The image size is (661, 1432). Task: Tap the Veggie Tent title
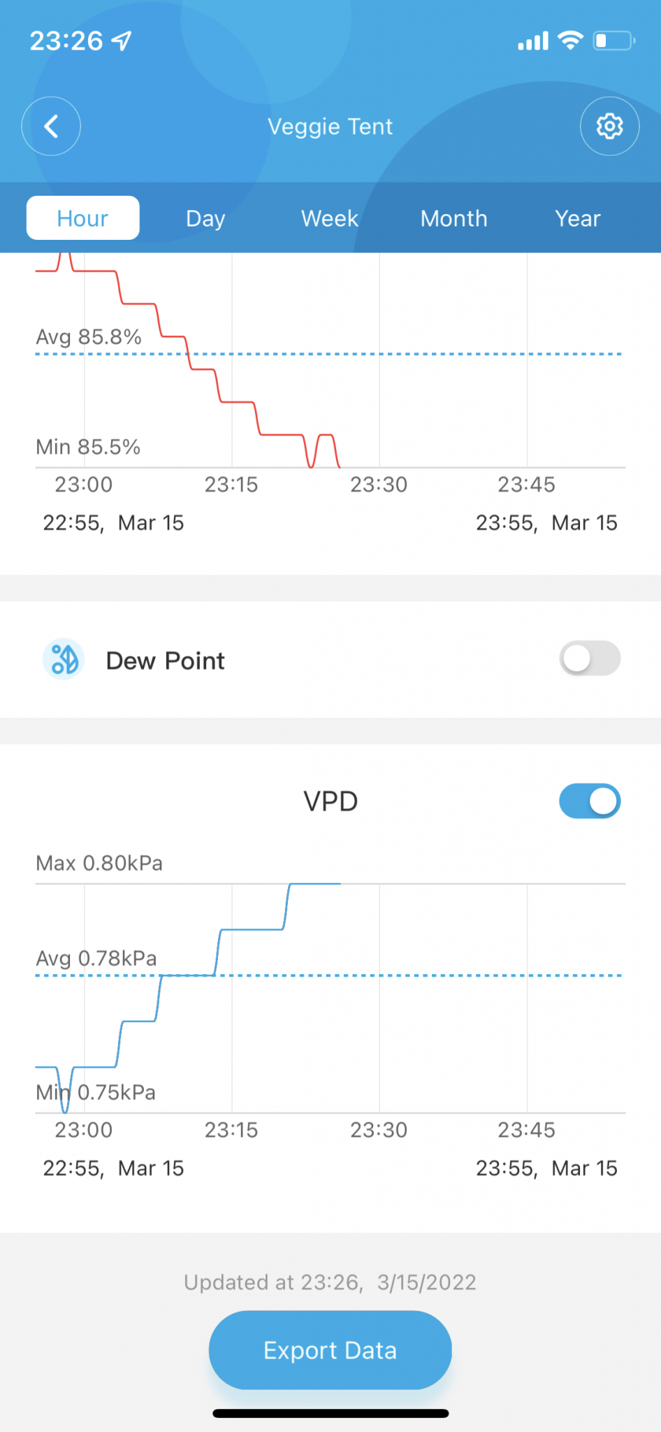click(x=330, y=127)
